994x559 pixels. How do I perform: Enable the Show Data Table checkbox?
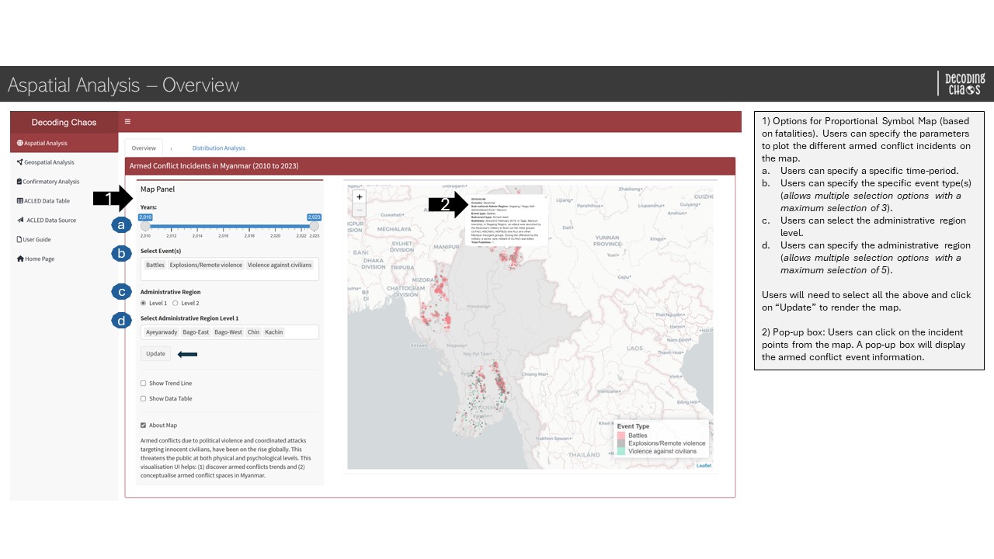(143, 399)
